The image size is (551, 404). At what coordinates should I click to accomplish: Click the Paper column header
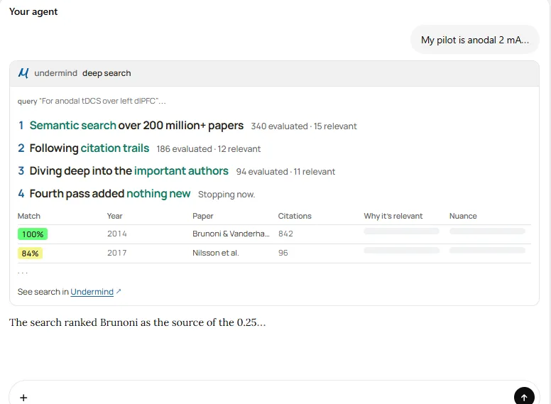pos(203,216)
